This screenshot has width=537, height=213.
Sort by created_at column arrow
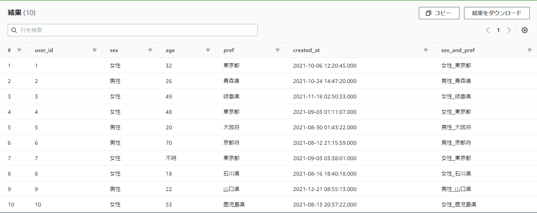(426, 50)
